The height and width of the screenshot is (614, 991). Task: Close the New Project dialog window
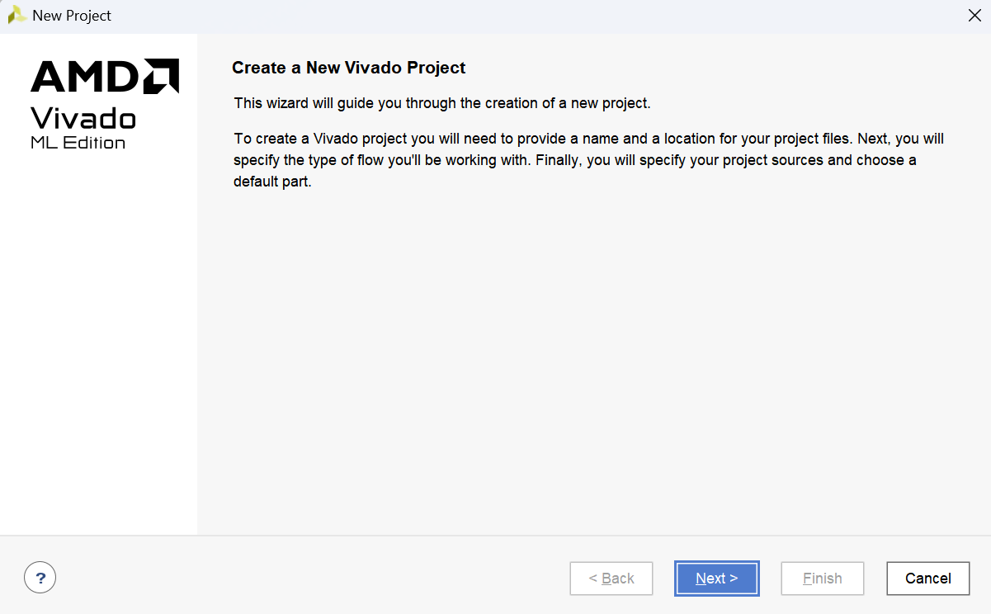point(974,16)
